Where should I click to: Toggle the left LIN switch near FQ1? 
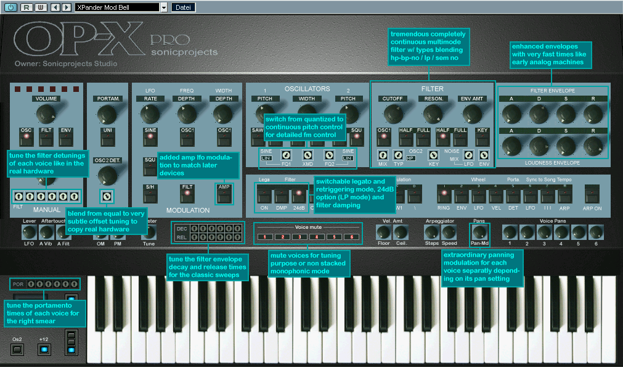(x=266, y=158)
